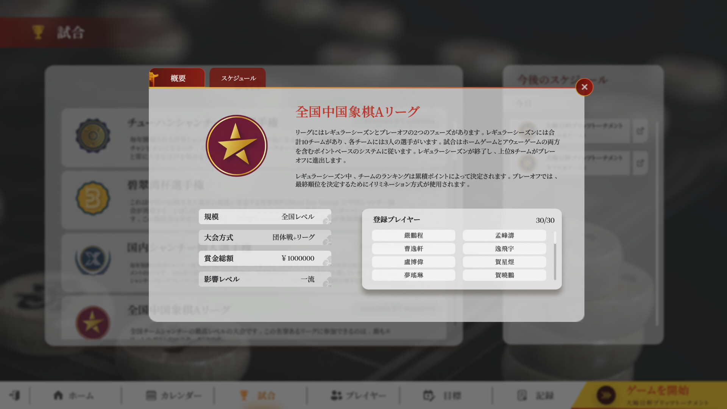Screen dimensions: 727x409
Task: Click the exit door icon bottom-left
Action: (x=15, y=395)
